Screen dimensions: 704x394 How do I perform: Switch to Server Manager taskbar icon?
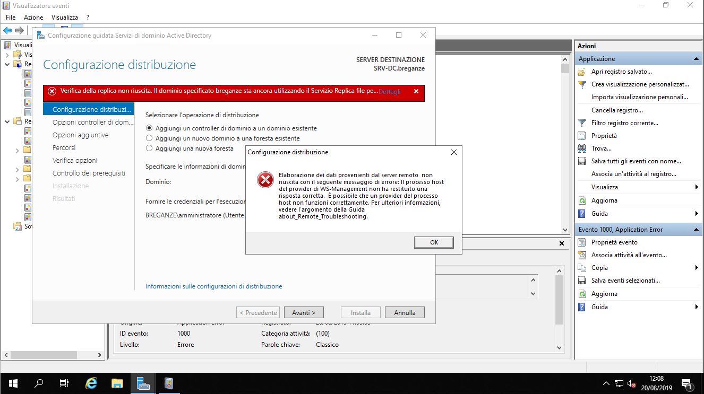142,383
